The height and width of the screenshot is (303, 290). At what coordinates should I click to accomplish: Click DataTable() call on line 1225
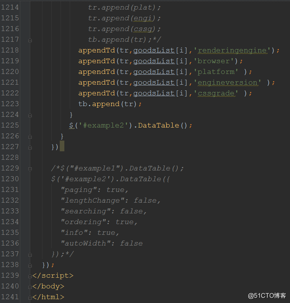click(x=162, y=125)
